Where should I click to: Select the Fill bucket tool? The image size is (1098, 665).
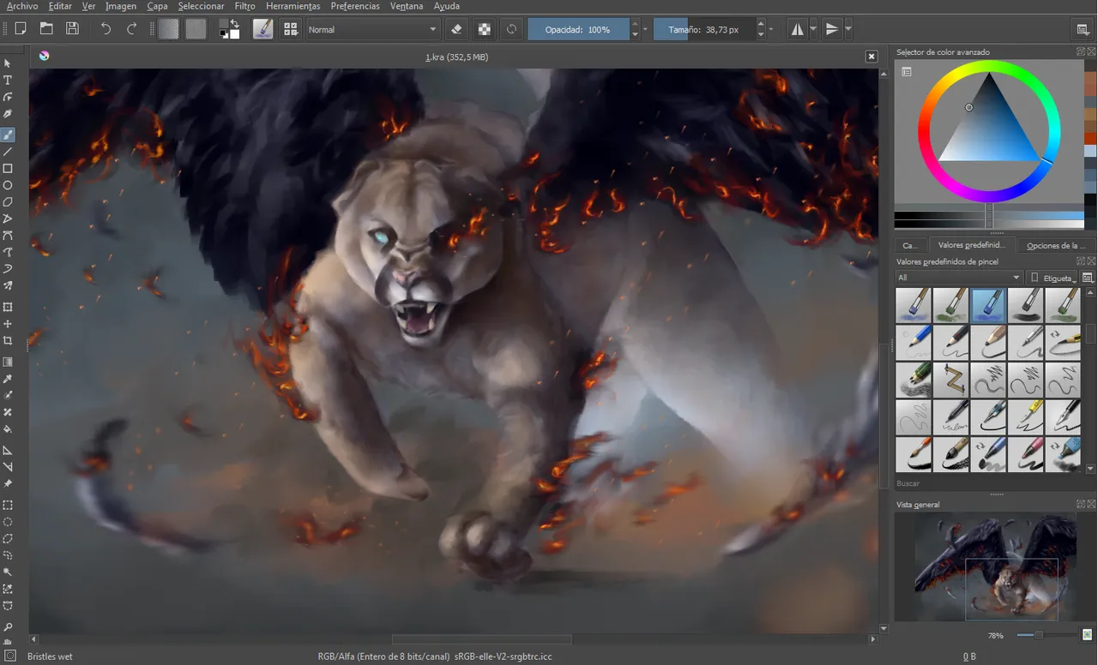pyautogui.click(x=8, y=429)
